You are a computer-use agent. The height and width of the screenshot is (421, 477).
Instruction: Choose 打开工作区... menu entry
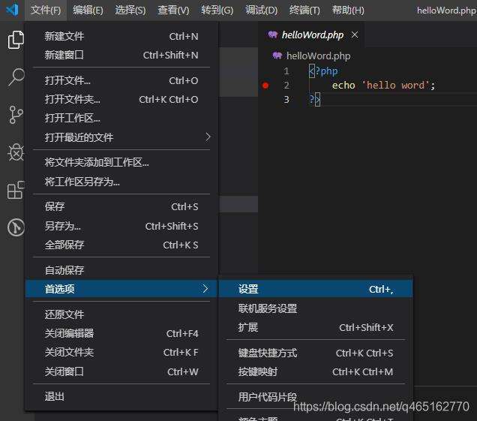click(121, 118)
